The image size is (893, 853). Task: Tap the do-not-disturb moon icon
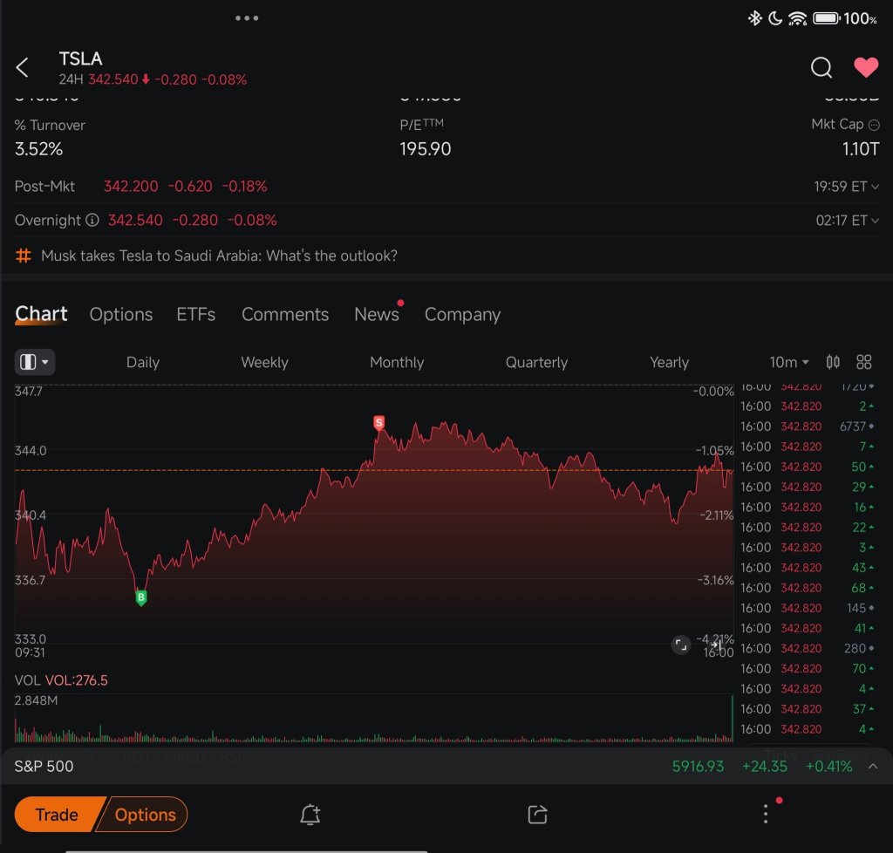pos(774,18)
